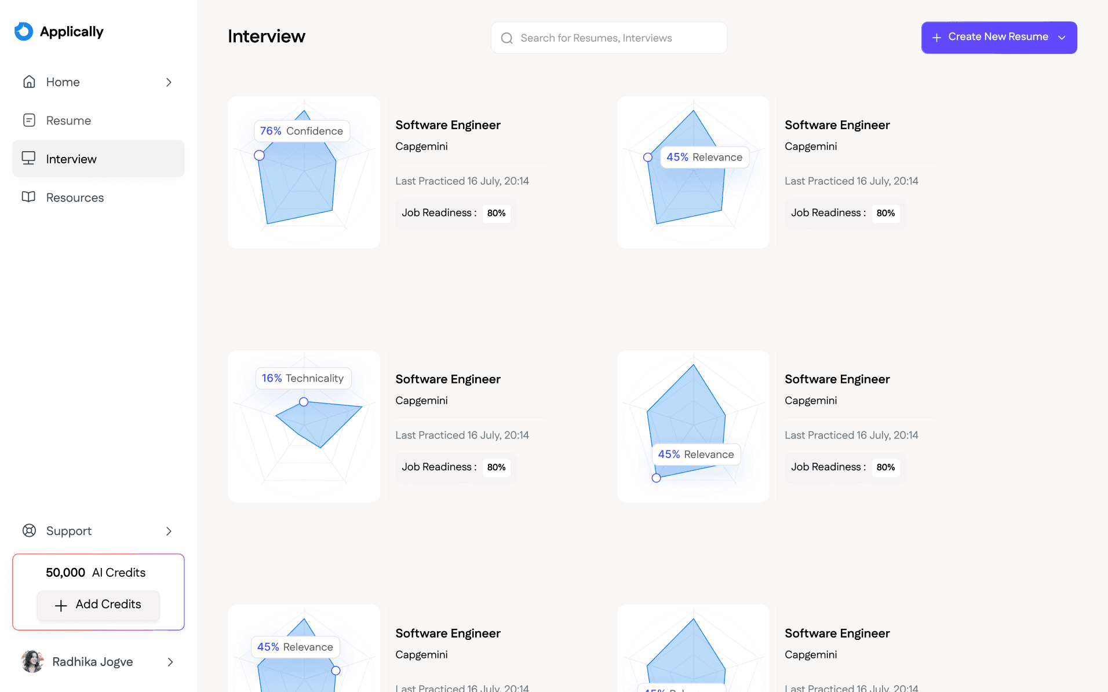The height and width of the screenshot is (692, 1108).
Task: Click the Resources book icon
Action: click(29, 197)
